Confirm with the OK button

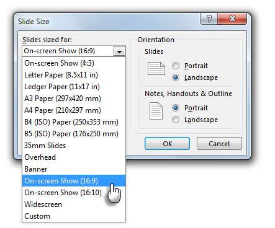click(x=167, y=144)
